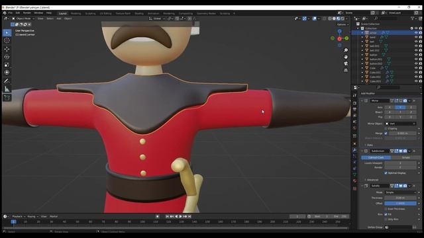Open the Mirror Object picker dropdown
Image resolution: width=424 pixels, height=238 pixels.
tap(401, 124)
